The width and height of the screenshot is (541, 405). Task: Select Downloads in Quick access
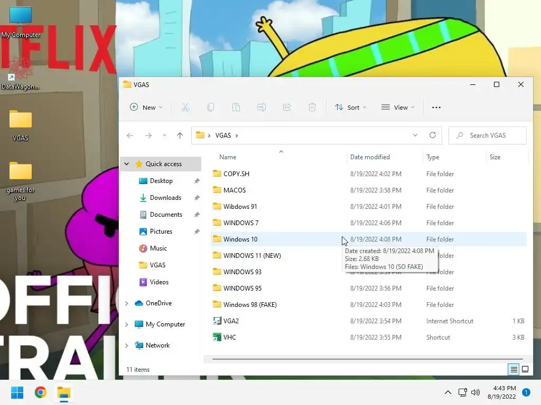click(165, 198)
